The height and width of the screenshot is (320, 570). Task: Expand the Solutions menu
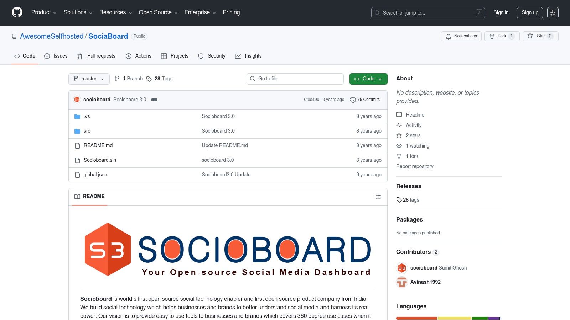point(78,12)
